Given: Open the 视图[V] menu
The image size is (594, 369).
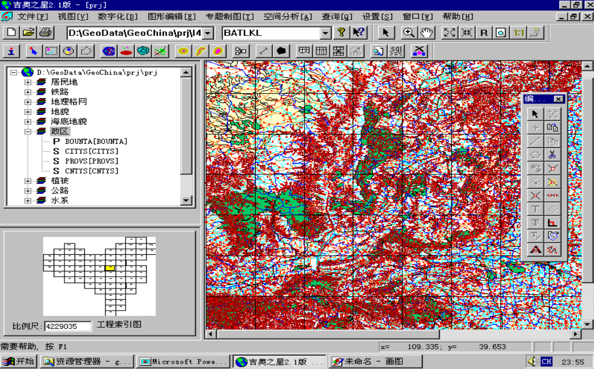Looking at the screenshot, I should pyautogui.click(x=73, y=17).
